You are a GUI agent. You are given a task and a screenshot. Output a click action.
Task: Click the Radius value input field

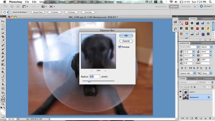[95, 77]
